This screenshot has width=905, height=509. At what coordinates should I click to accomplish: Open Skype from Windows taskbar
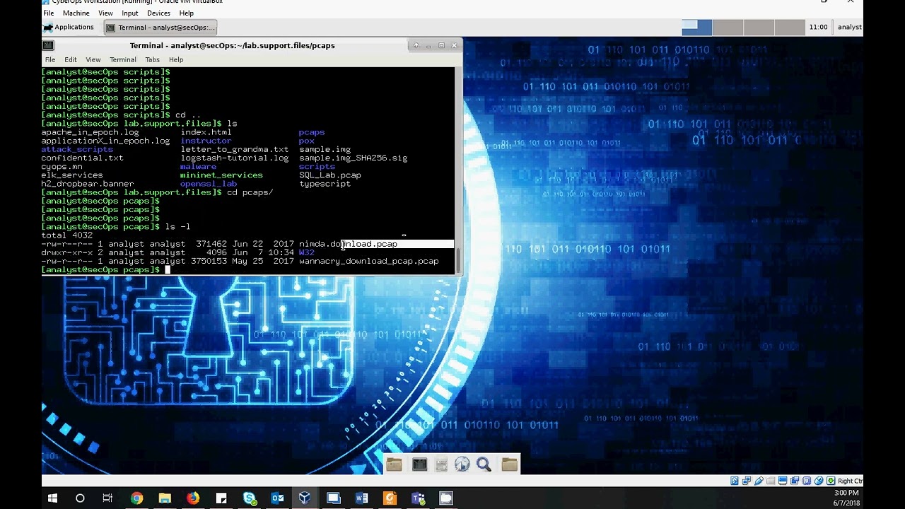click(250, 498)
